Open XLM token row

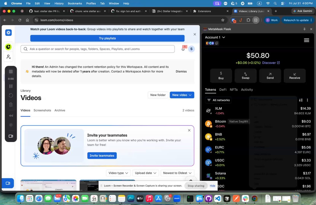pos(258,111)
